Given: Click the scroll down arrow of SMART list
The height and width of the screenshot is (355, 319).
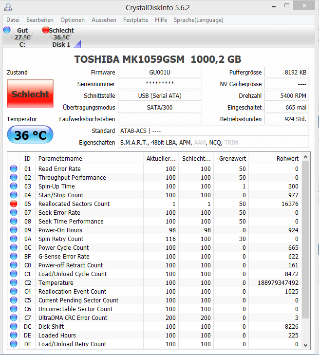Looking at the screenshot, I should point(306,345).
